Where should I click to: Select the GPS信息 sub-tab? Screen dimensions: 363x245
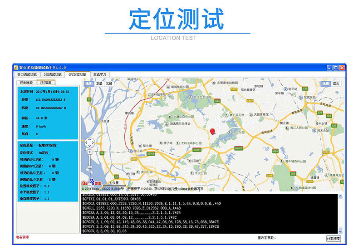pos(46,82)
